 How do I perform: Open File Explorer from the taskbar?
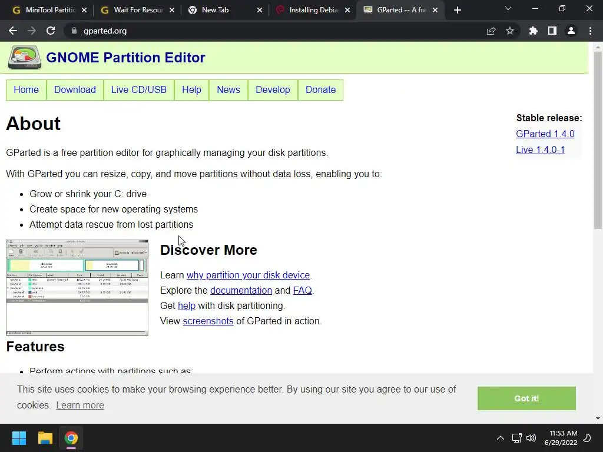[x=45, y=438]
